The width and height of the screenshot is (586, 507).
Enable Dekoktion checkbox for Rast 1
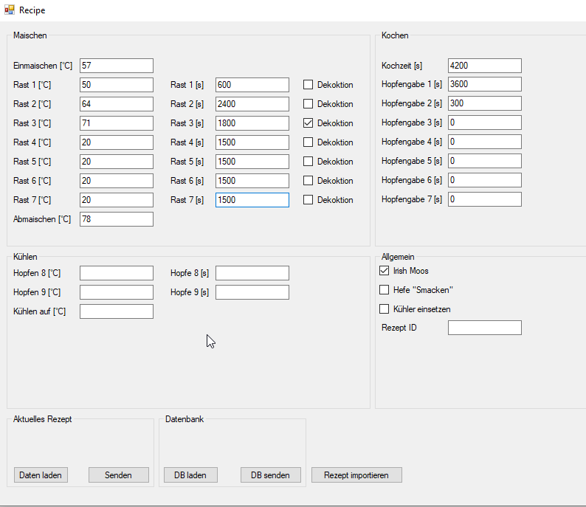308,85
